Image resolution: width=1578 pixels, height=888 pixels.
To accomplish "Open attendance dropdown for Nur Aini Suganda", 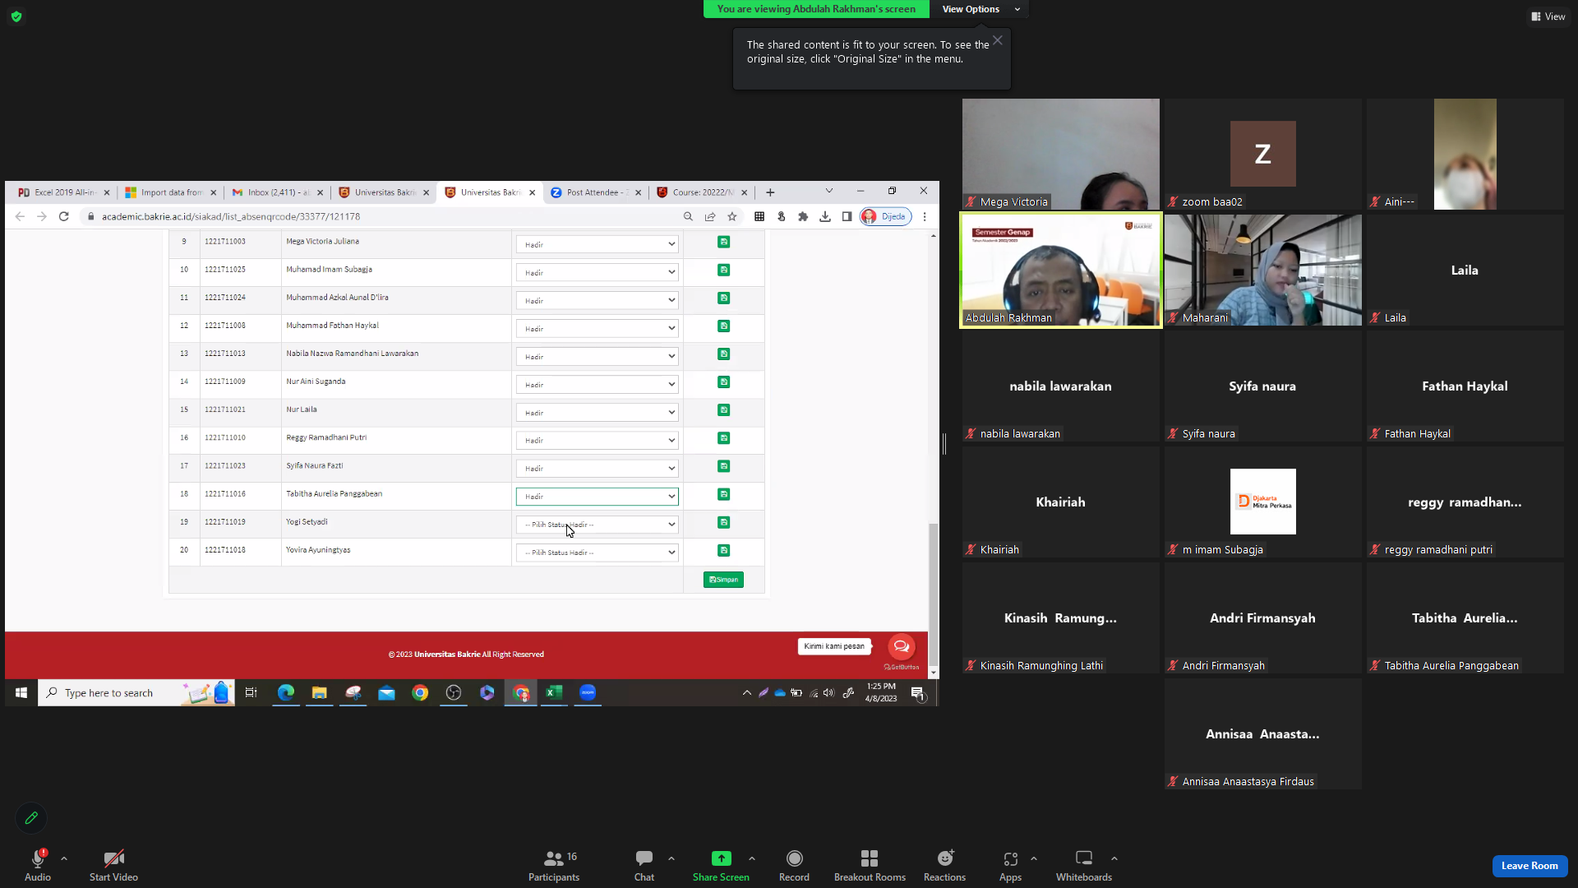I will (597, 384).
